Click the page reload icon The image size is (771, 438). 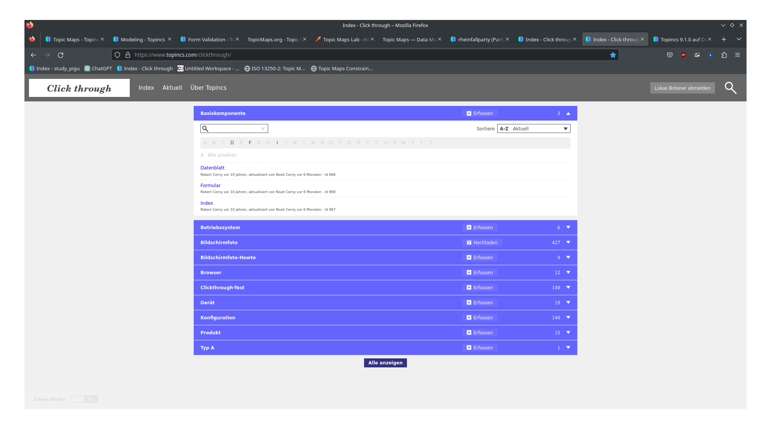61,55
